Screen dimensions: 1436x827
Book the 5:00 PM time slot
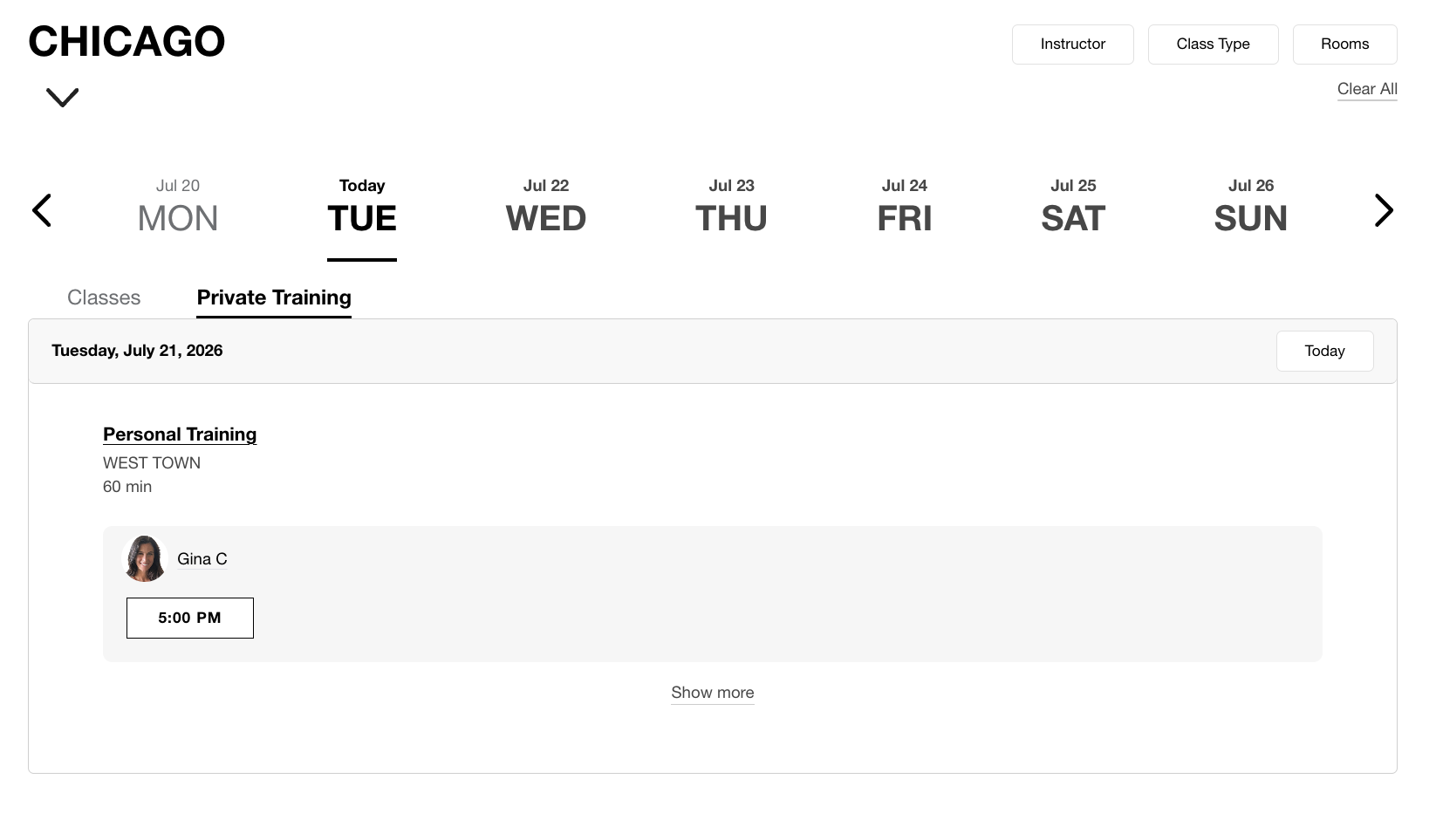click(190, 618)
